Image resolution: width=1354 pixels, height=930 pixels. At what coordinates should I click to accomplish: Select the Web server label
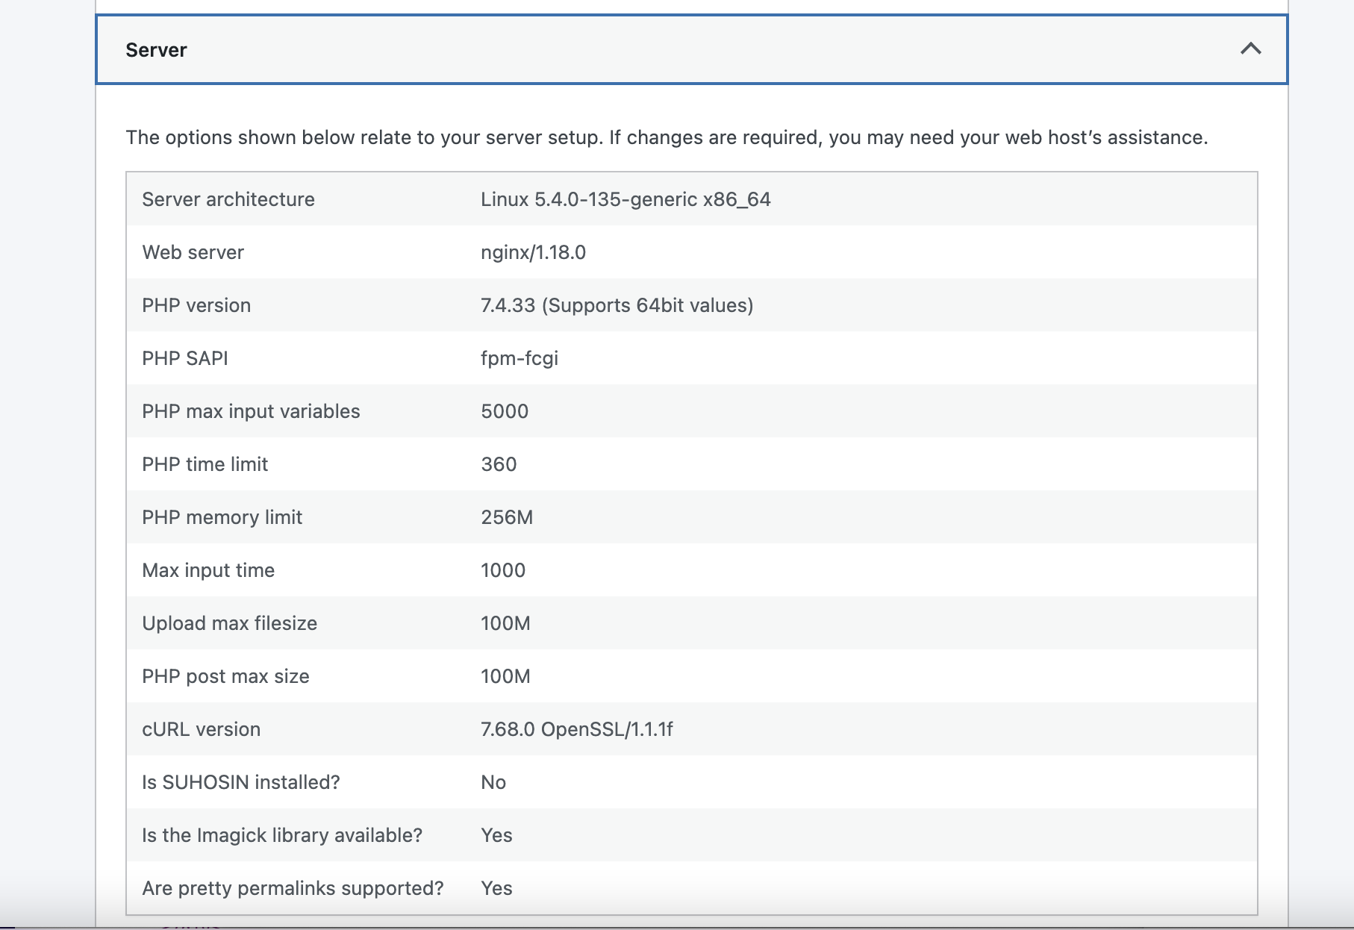point(193,252)
